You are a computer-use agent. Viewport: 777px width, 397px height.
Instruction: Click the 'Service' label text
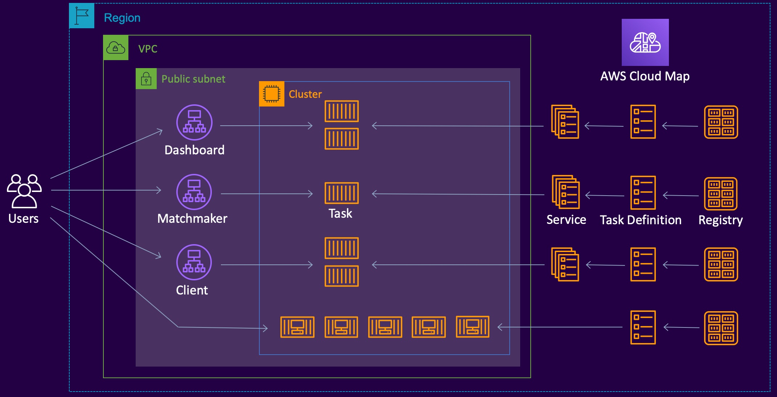566,220
